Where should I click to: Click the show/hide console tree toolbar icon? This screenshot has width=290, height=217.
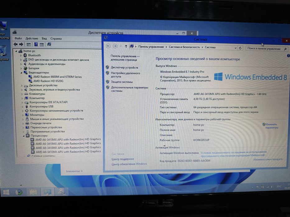[x=29, y=44]
